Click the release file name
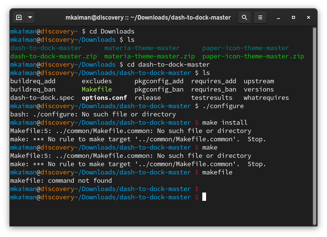327x237 pixels. [148, 98]
